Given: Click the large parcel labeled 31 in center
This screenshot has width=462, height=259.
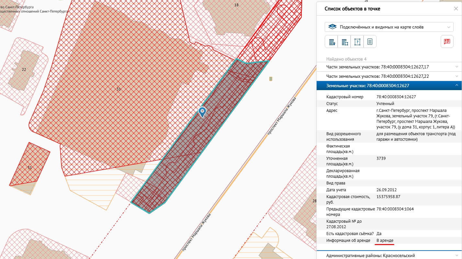Looking at the screenshot, I should point(118,89).
